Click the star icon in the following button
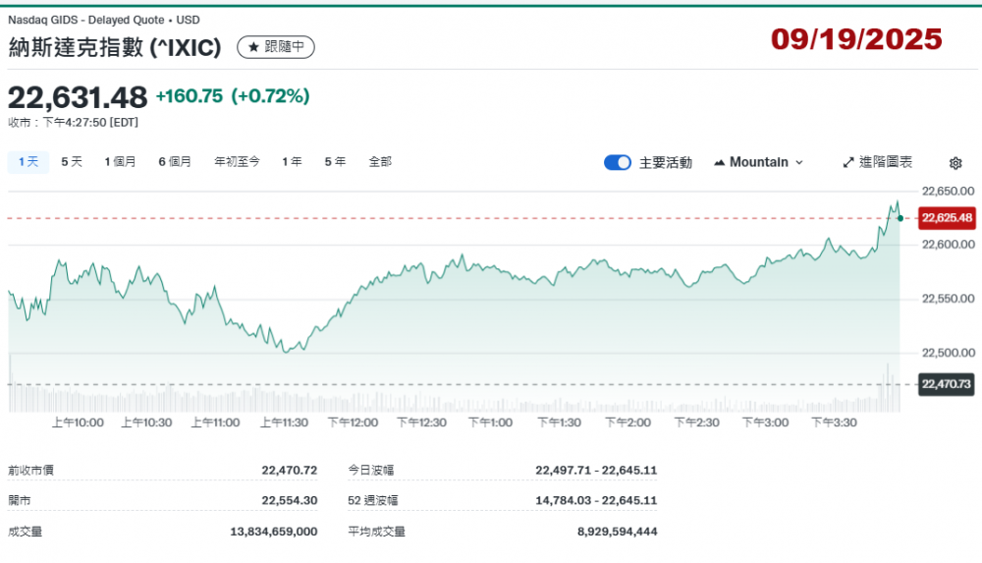Viewport: 982px width, 563px height. pyautogui.click(x=253, y=47)
